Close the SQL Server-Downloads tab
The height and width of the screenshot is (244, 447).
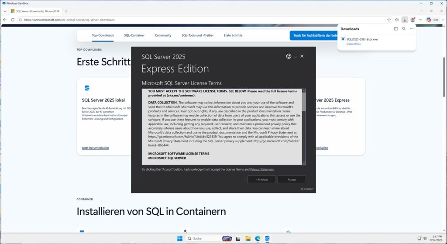coord(58,11)
